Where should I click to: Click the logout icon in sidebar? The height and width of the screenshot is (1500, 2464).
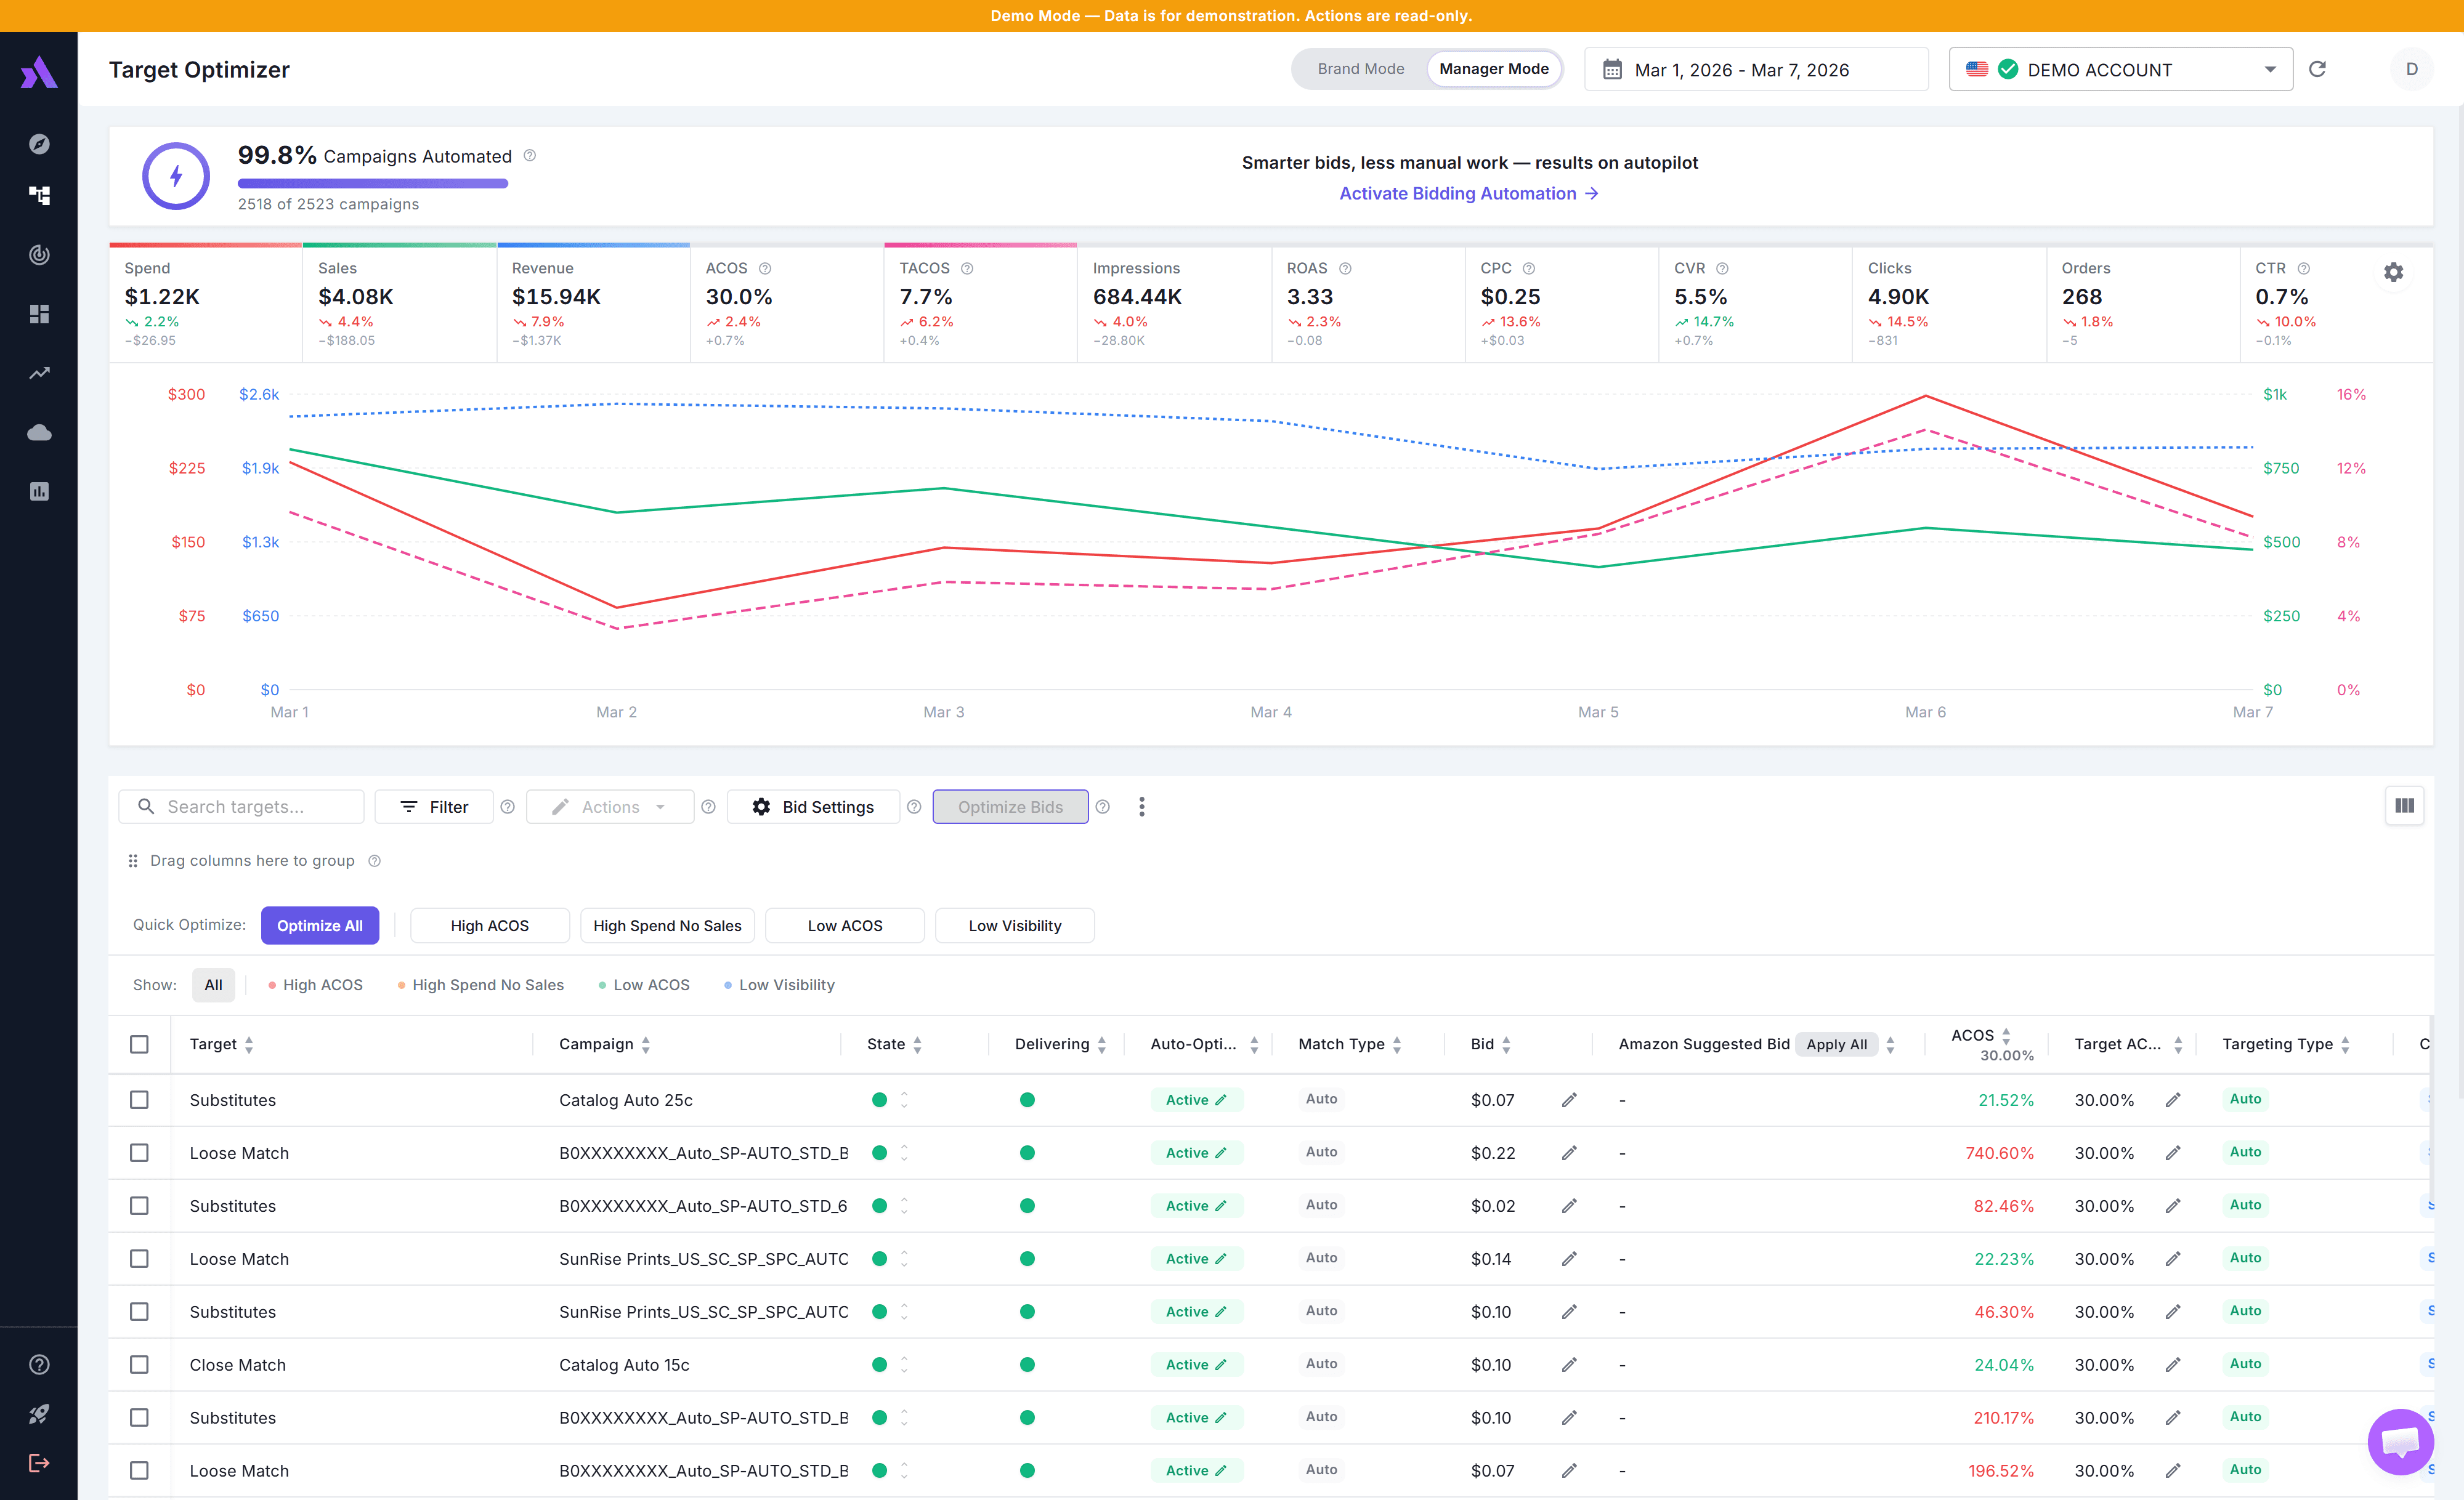click(39, 1463)
